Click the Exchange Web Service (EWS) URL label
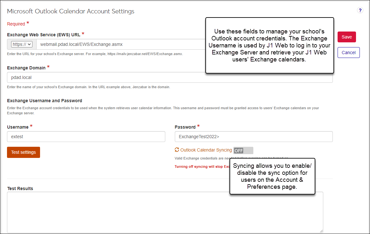Image resolution: width=370 pixels, height=234 pixels. click(x=44, y=34)
